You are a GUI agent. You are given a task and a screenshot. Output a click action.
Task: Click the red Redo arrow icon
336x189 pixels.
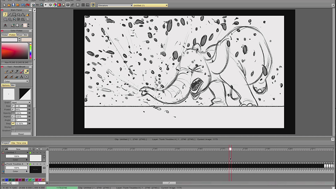tap(27, 5)
